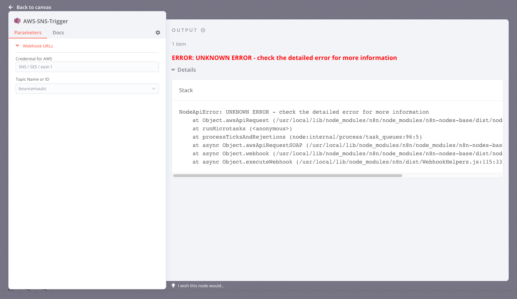The image size is (517, 299).
Task: Select the Parameters tab
Action: (28, 32)
